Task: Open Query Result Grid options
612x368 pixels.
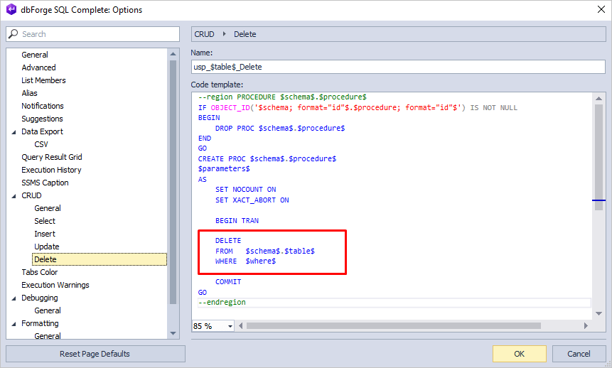Action: (x=51, y=157)
